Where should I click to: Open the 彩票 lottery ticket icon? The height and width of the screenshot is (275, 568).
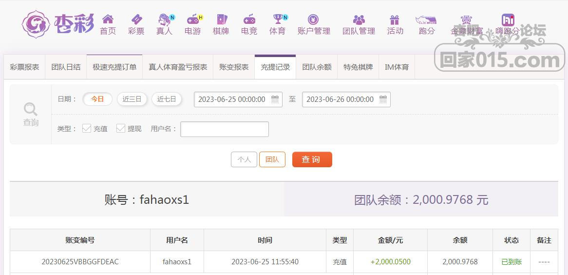coord(136,19)
